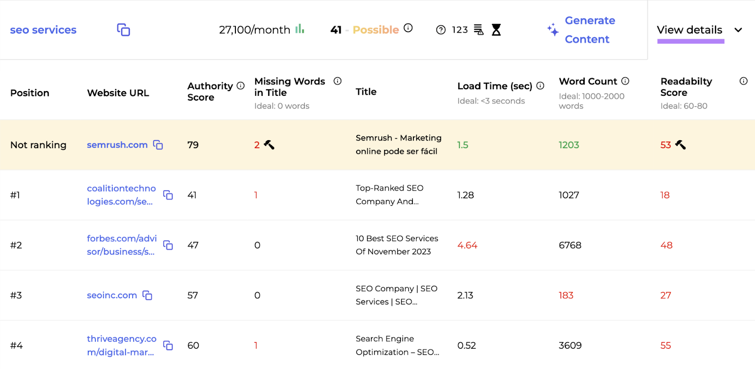Open the thriveagency.com link
Viewport: 755px width, 369px height.
click(122, 345)
